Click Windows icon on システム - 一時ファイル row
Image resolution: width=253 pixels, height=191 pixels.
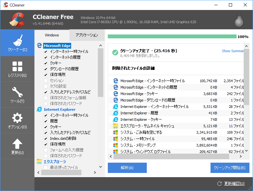pyautogui.click(x=116, y=139)
